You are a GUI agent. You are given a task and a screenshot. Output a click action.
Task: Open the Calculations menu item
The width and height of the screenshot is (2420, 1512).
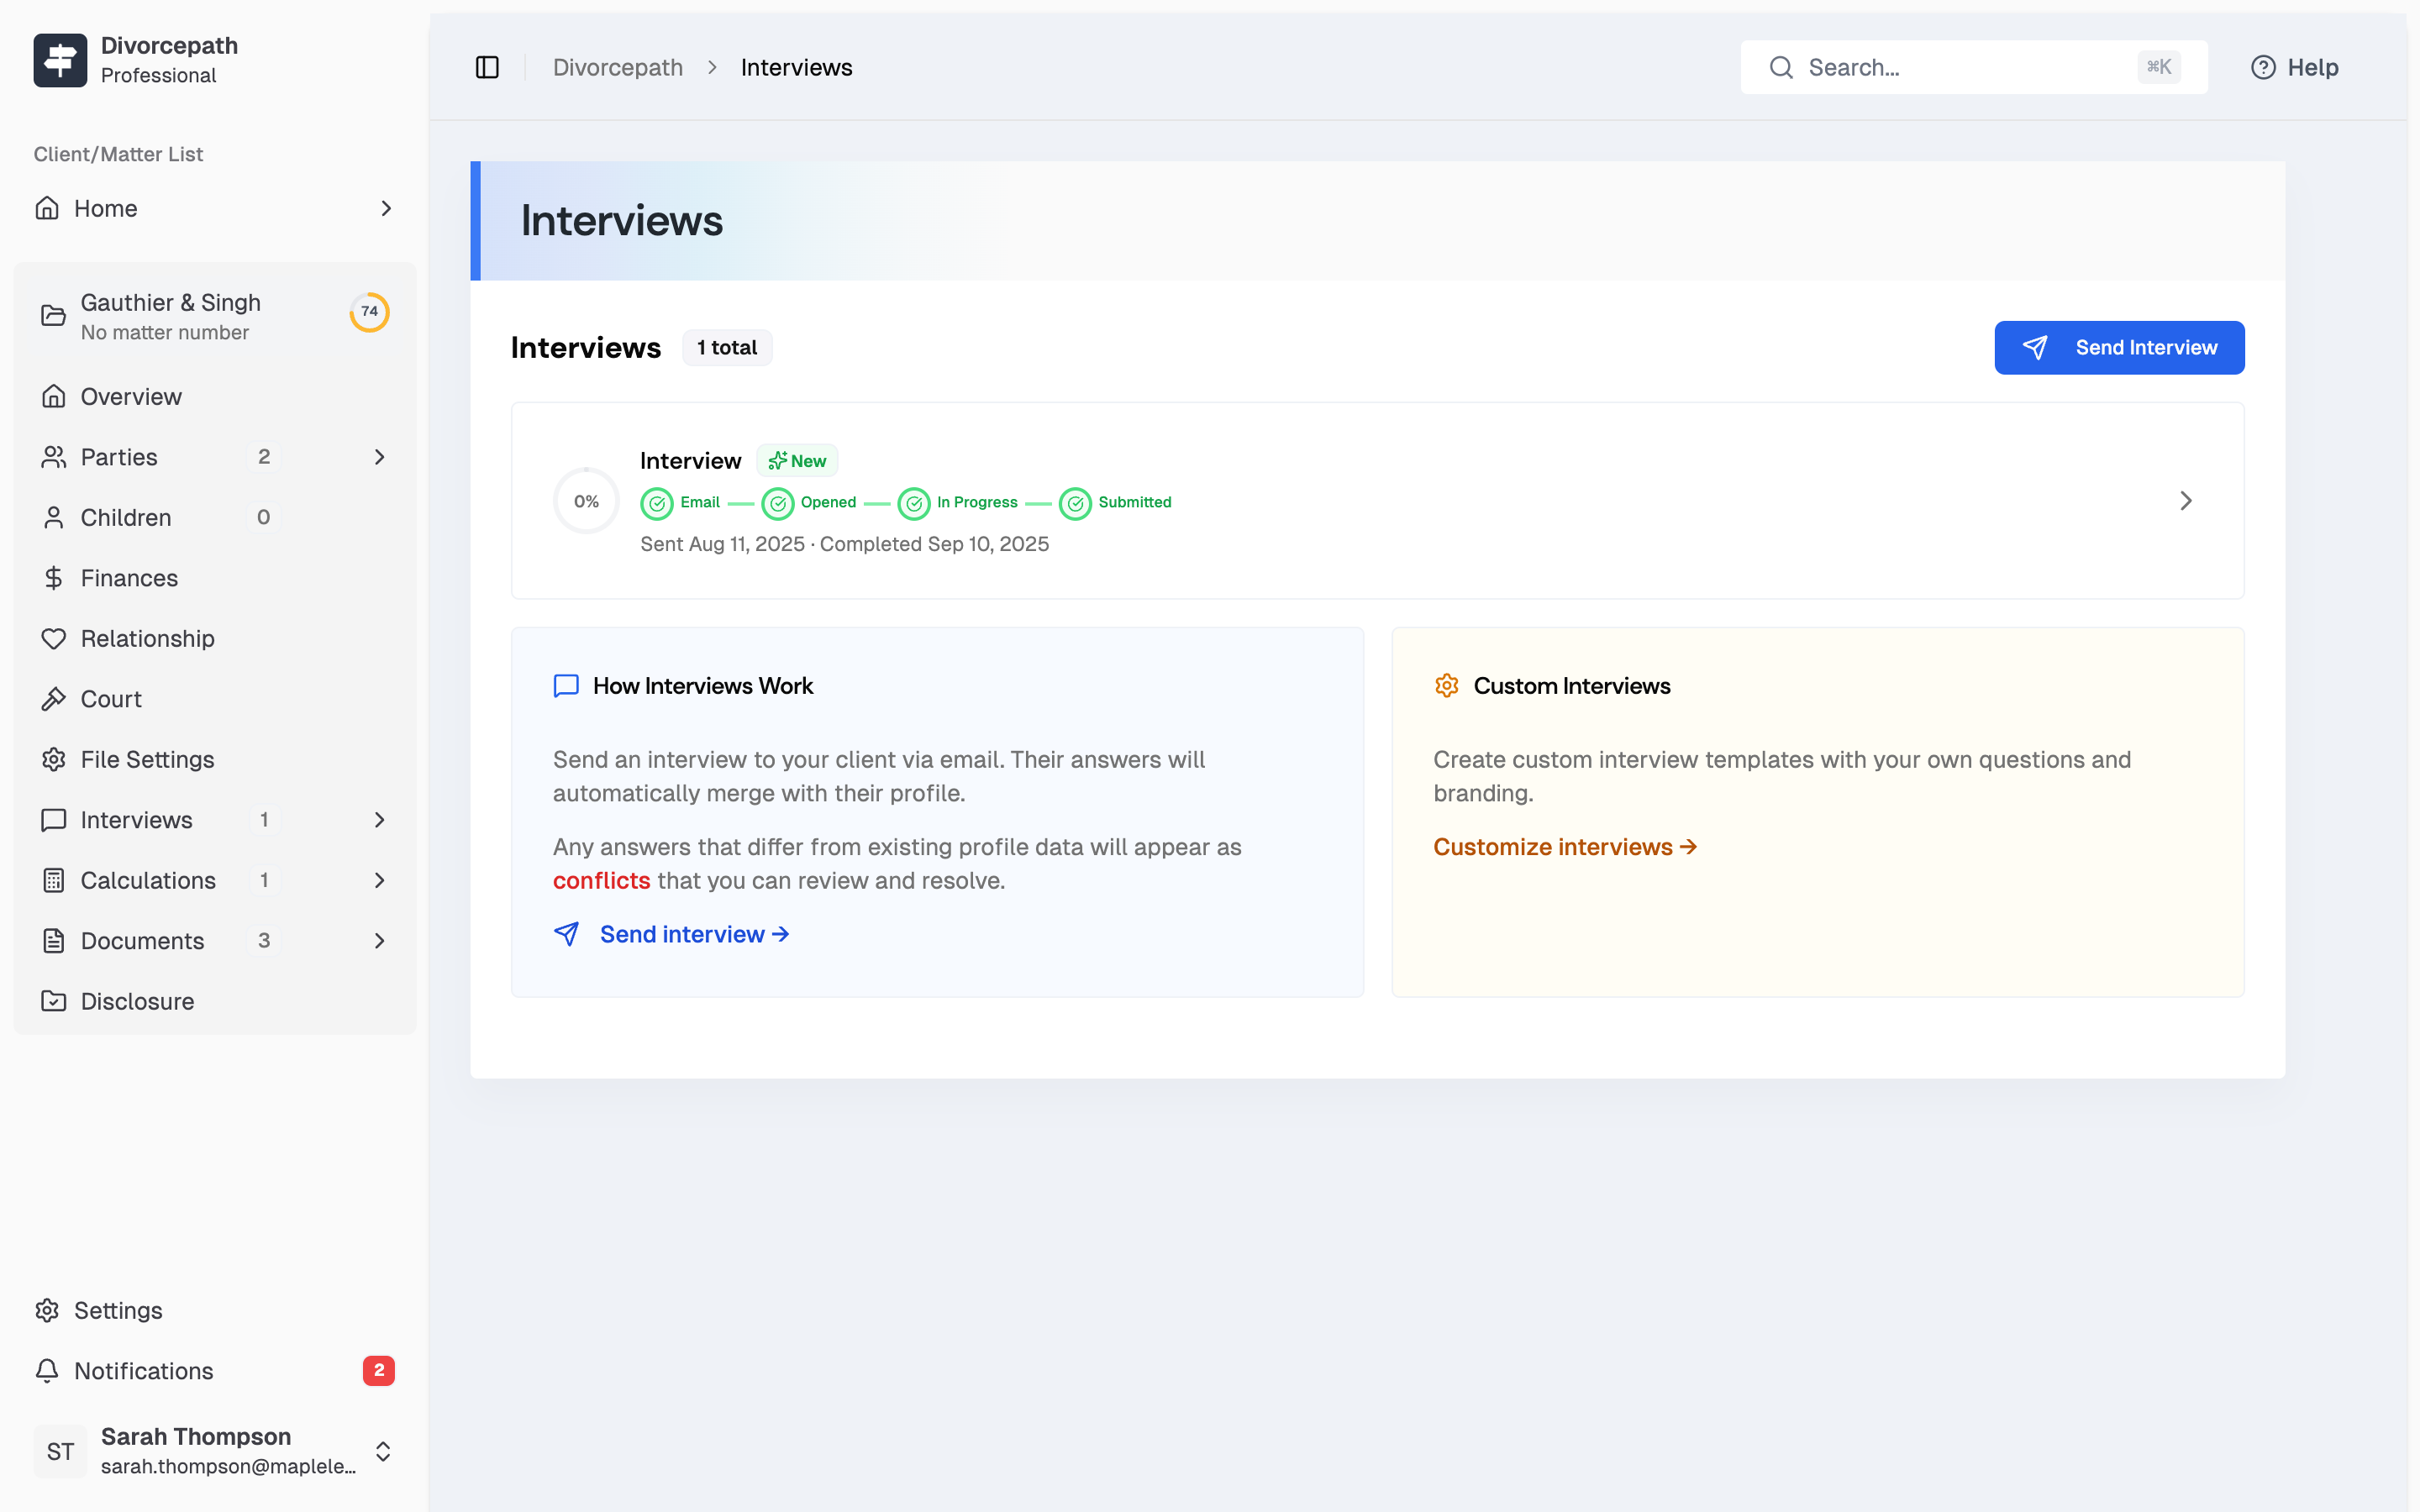148,880
